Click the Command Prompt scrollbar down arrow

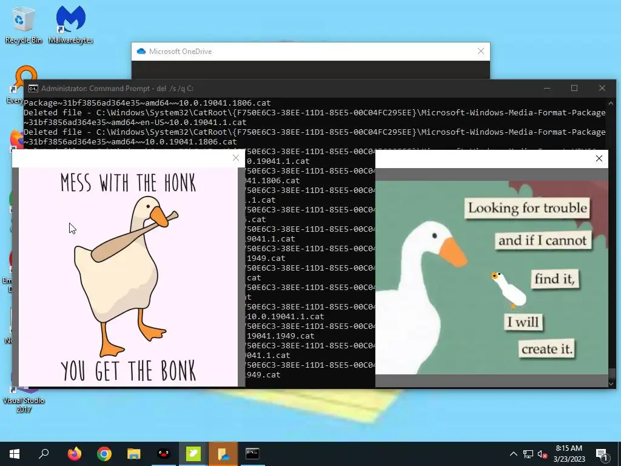coord(611,383)
